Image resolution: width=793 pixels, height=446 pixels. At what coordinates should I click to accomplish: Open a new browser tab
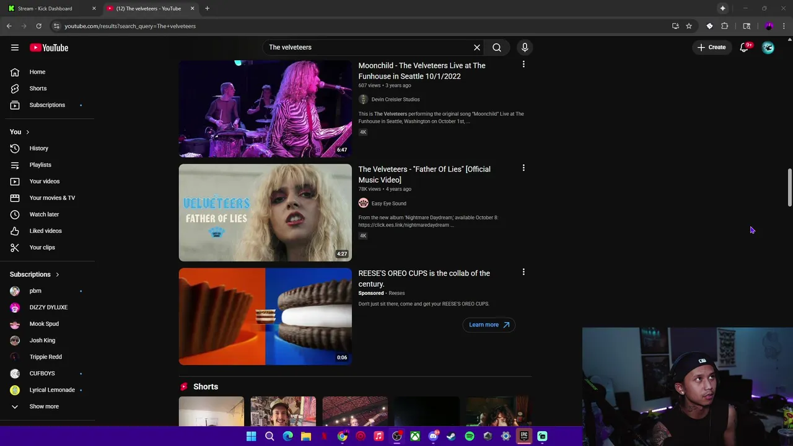click(x=207, y=8)
